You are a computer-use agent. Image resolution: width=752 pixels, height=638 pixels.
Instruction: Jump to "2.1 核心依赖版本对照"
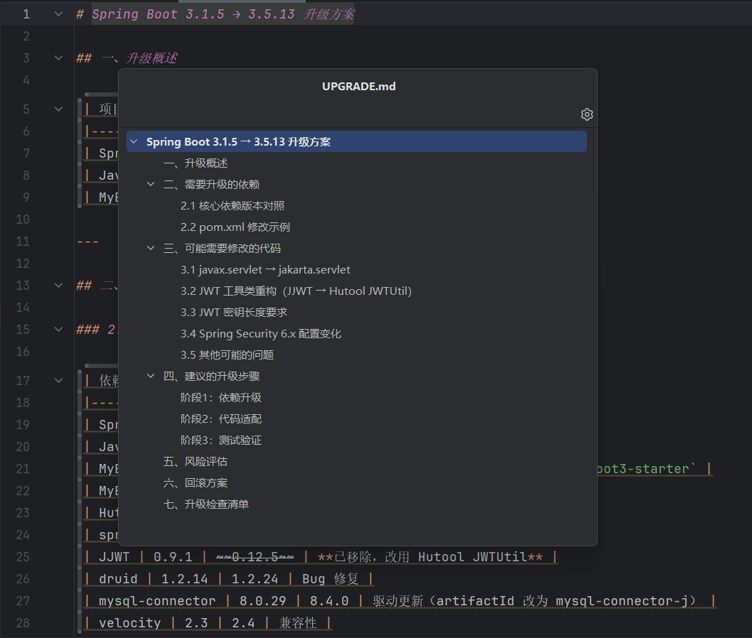[x=233, y=205]
